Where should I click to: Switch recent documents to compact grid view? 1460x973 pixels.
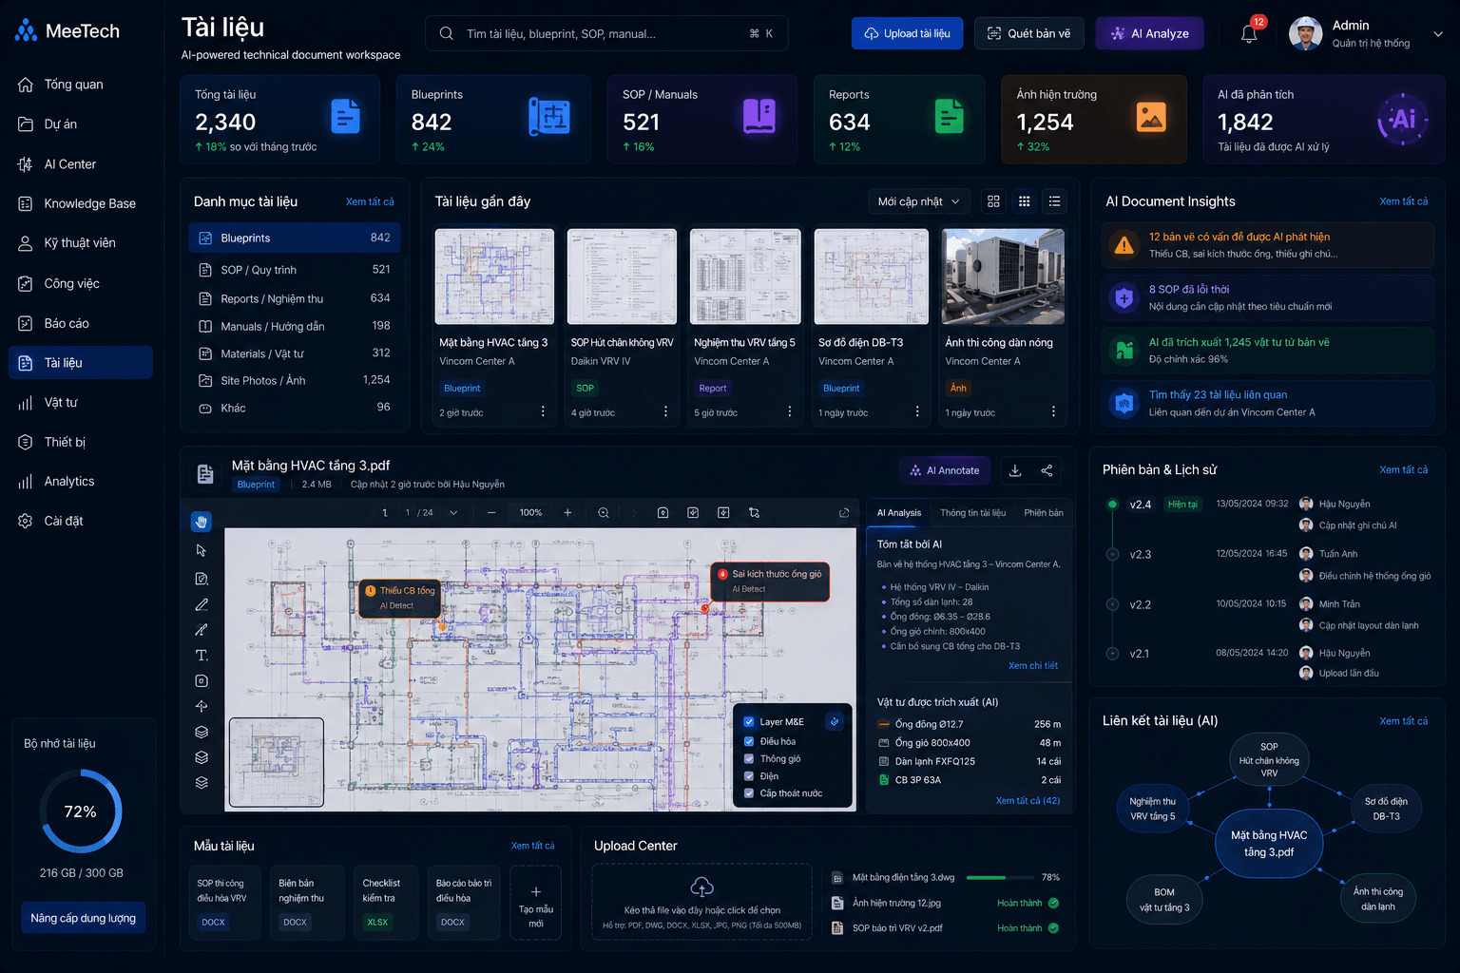1024,201
